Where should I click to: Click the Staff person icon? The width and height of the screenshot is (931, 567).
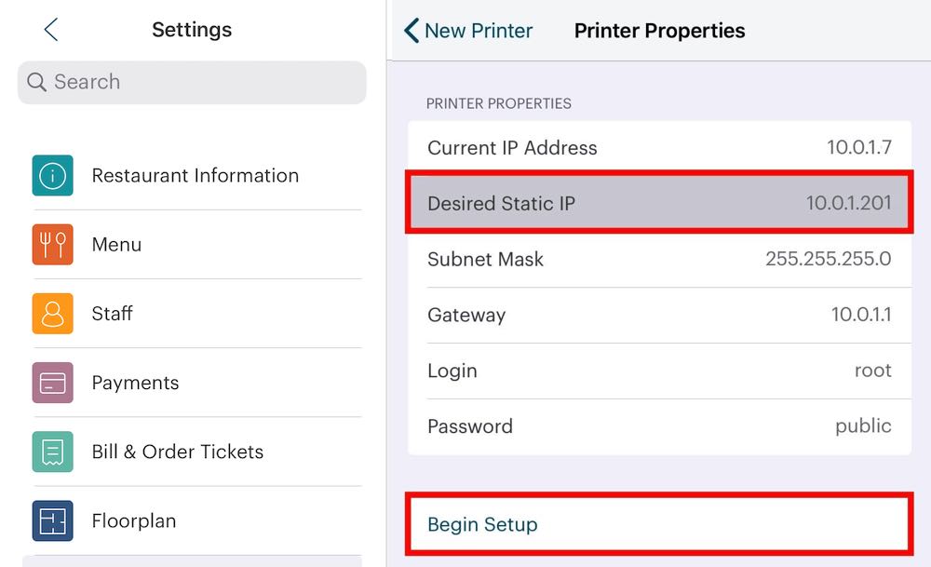(x=52, y=314)
